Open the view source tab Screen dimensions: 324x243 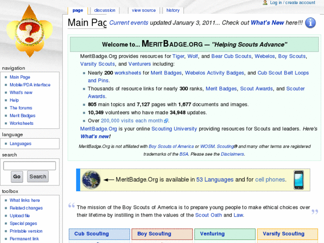[144, 10]
